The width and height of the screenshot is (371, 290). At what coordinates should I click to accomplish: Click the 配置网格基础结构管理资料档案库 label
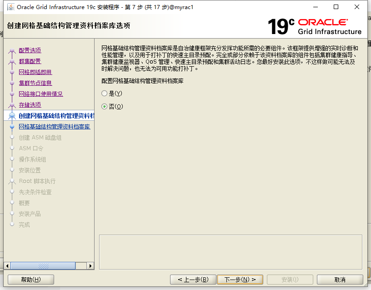tap(142, 81)
